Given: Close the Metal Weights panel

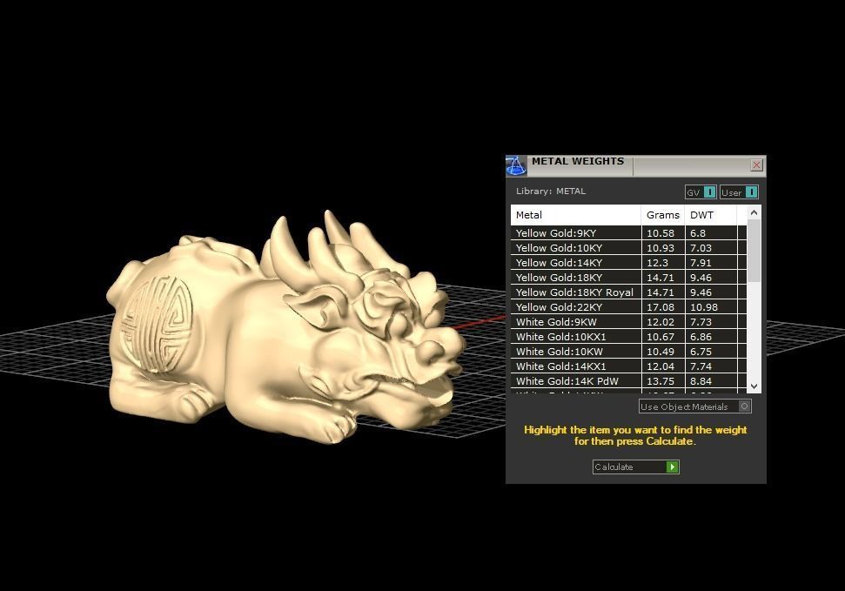Looking at the screenshot, I should [756, 165].
